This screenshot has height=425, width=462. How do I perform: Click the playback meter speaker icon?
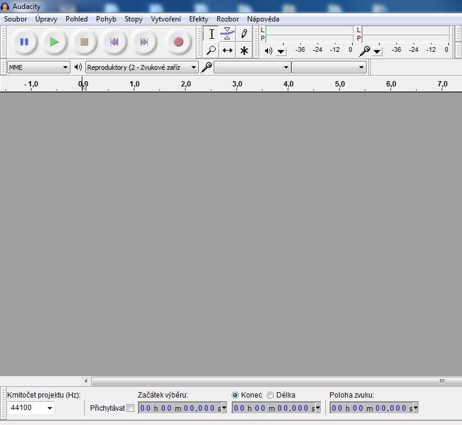coord(268,51)
